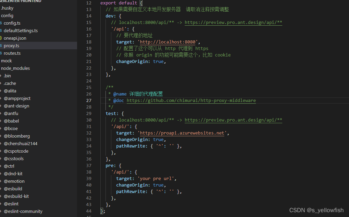Click the 'dev: {' line
The height and width of the screenshot is (217, 349).
(113, 16)
